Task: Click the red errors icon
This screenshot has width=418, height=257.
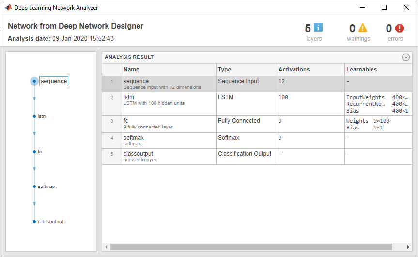Action: tap(399, 28)
